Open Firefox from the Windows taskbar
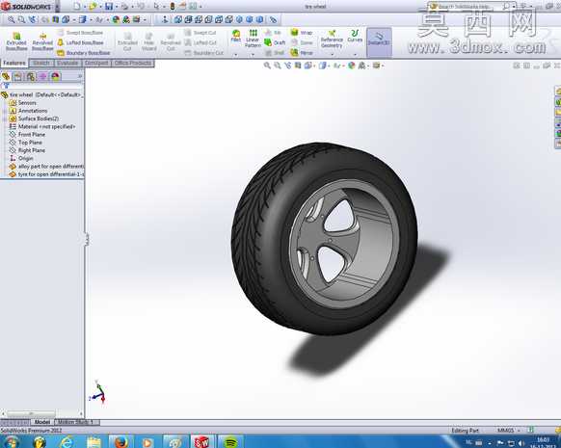The image size is (561, 448). coord(120,442)
